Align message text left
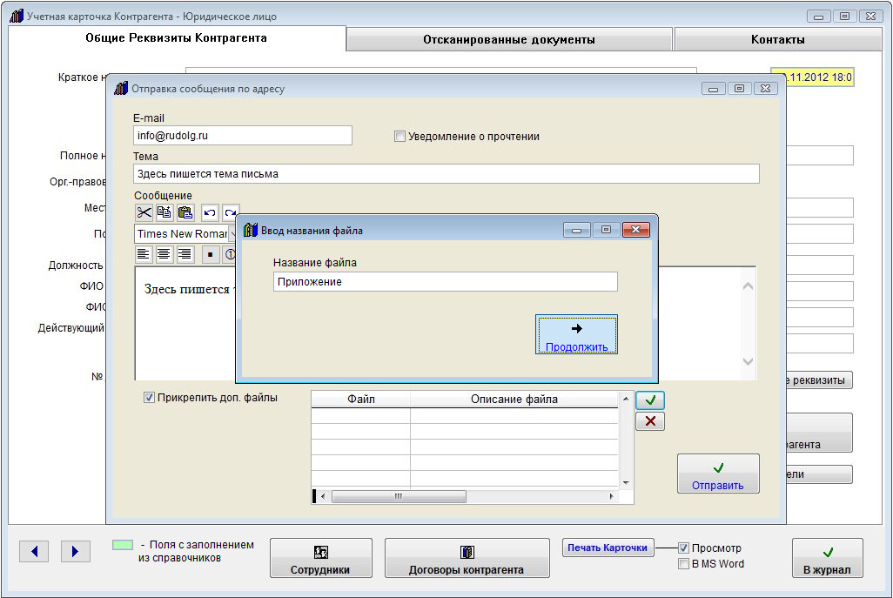The height and width of the screenshot is (598, 893). [143, 254]
